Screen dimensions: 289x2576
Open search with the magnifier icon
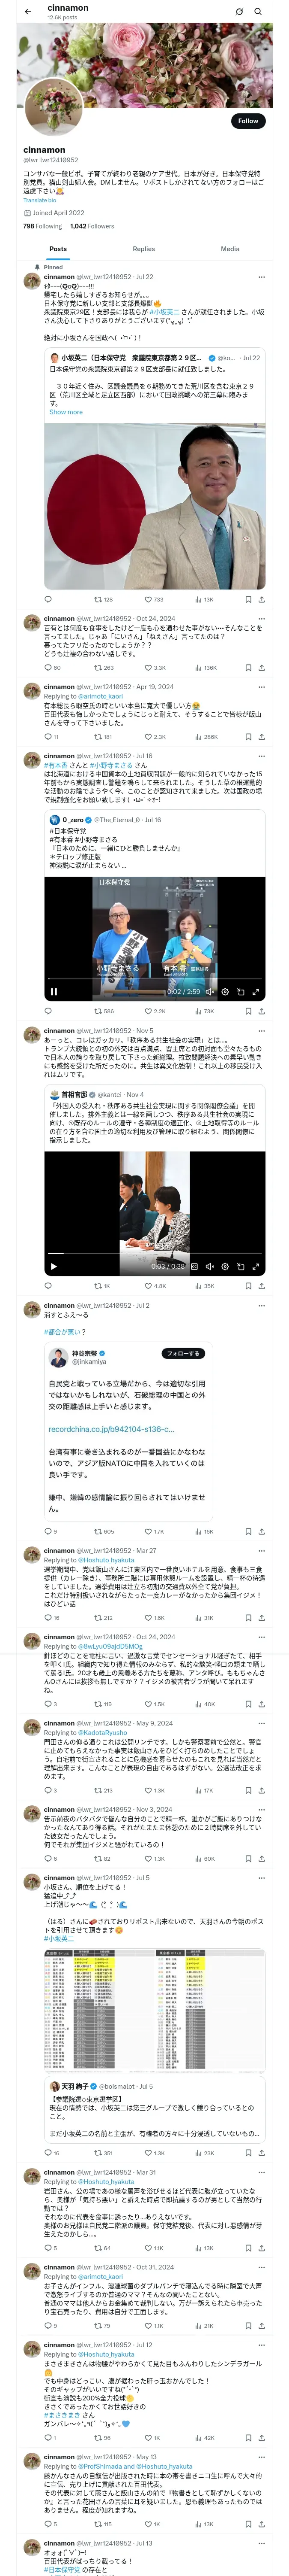(258, 12)
